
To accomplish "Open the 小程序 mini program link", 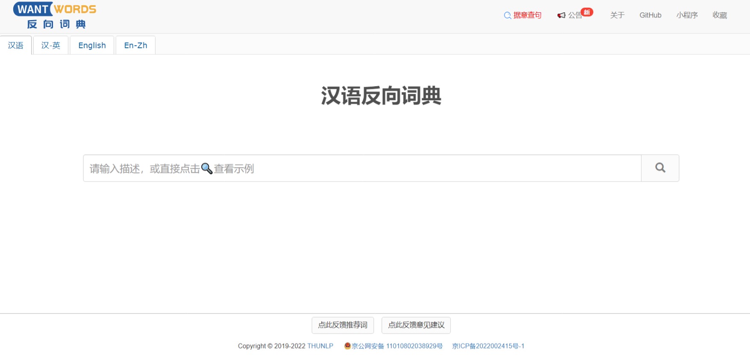I will pyautogui.click(x=687, y=15).
